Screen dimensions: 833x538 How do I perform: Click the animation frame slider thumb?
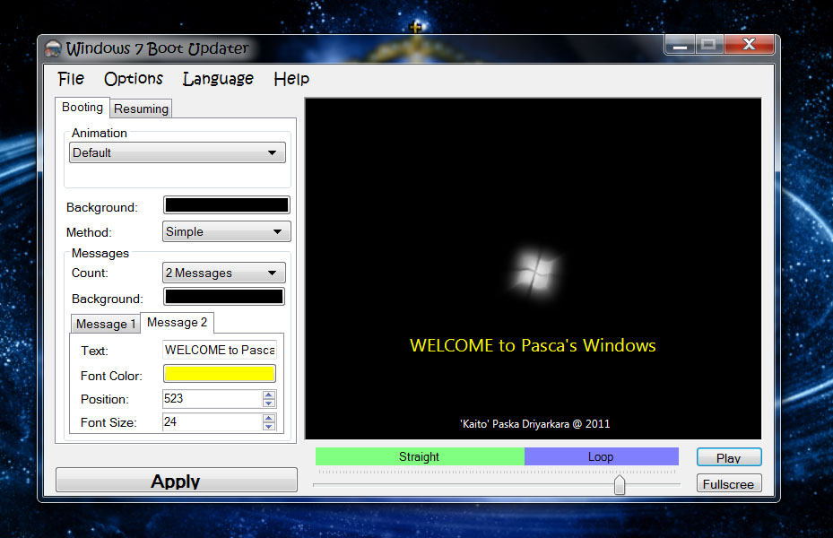(x=620, y=485)
